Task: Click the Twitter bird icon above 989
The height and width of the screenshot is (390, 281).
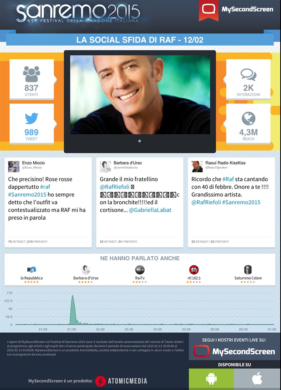Action: pyautogui.click(x=32, y=119)
